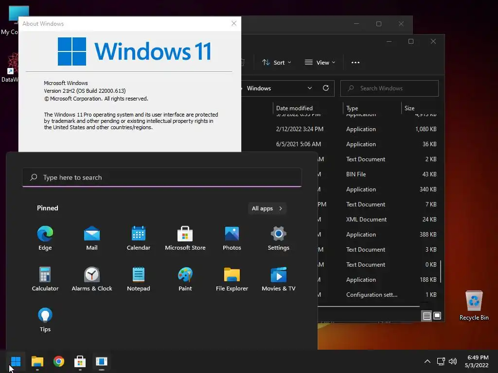Select the Application 188 KB row

[x=378, y=280]
